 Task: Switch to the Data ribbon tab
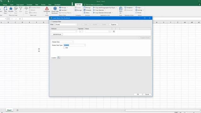(x=37, y=5)
